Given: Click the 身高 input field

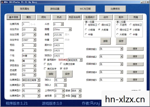Looking at the screenshot, I should pyautogui.click(x=58, y=35).
